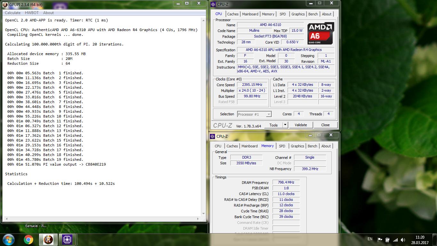Open the HWBOT menu in GPUPI
Viewport: 437px width, 246px height.
32,13
